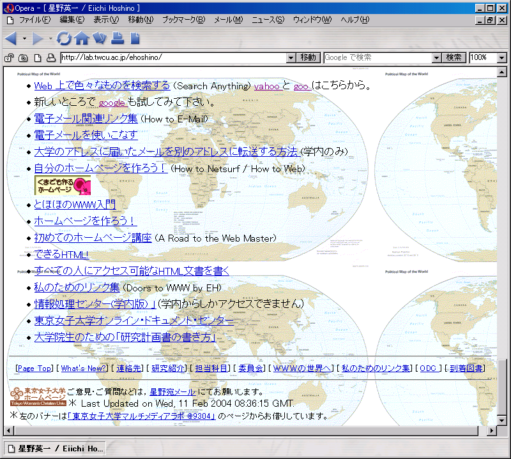
Task: Open 大学院生のための「研究計画書の書き方」 link
Action: click(125, 337)
